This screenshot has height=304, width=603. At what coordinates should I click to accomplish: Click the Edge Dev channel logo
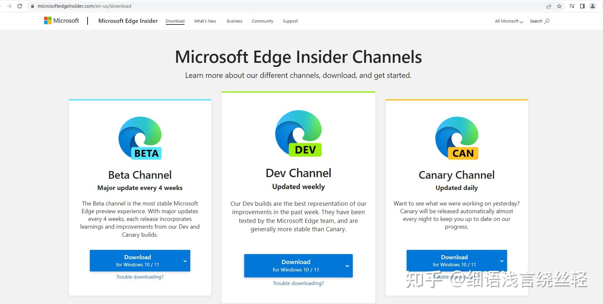coord(298,133)
